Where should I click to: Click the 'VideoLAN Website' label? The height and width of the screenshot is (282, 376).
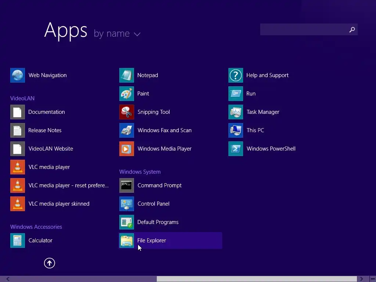point(51,149)
